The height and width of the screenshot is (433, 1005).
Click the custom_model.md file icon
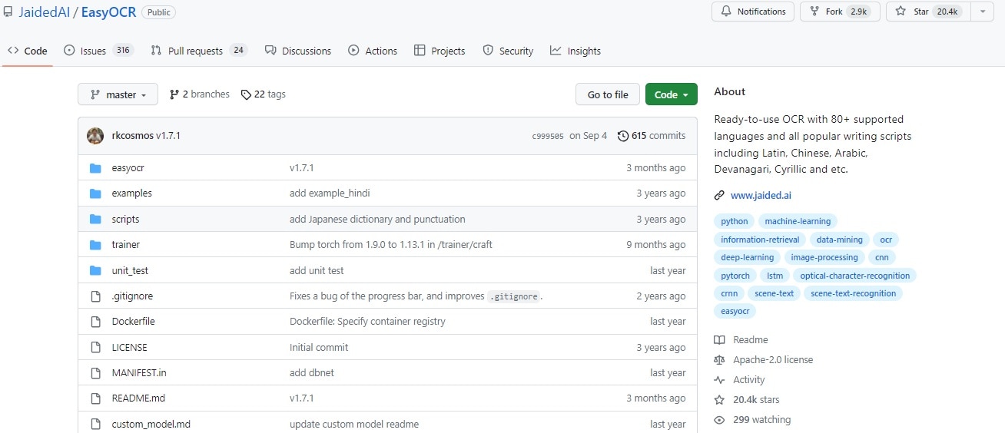[x=95, y=425]
